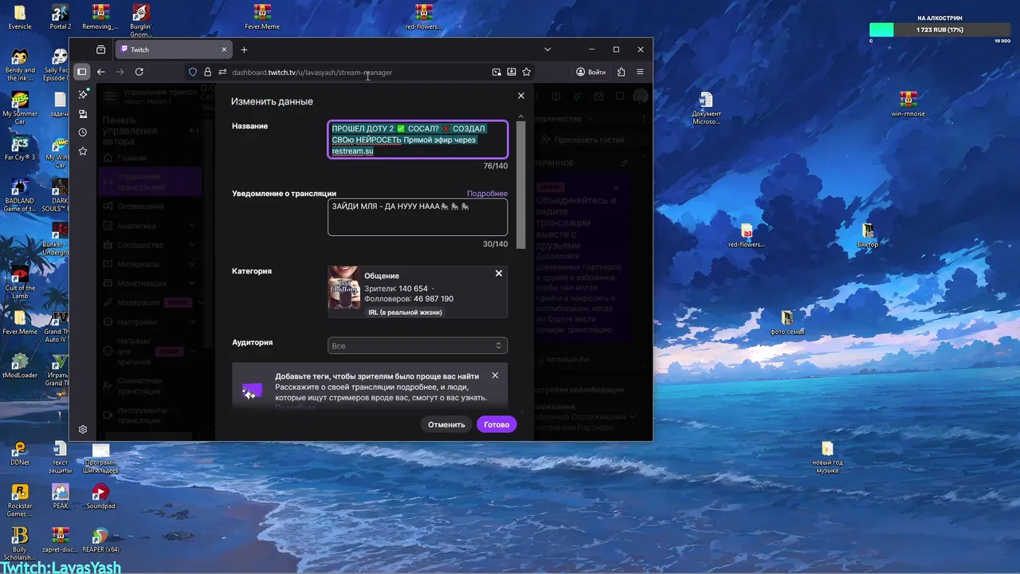1020x574 pixels.
Task: Open history clock sidebar icon
Action: [83, 132]
